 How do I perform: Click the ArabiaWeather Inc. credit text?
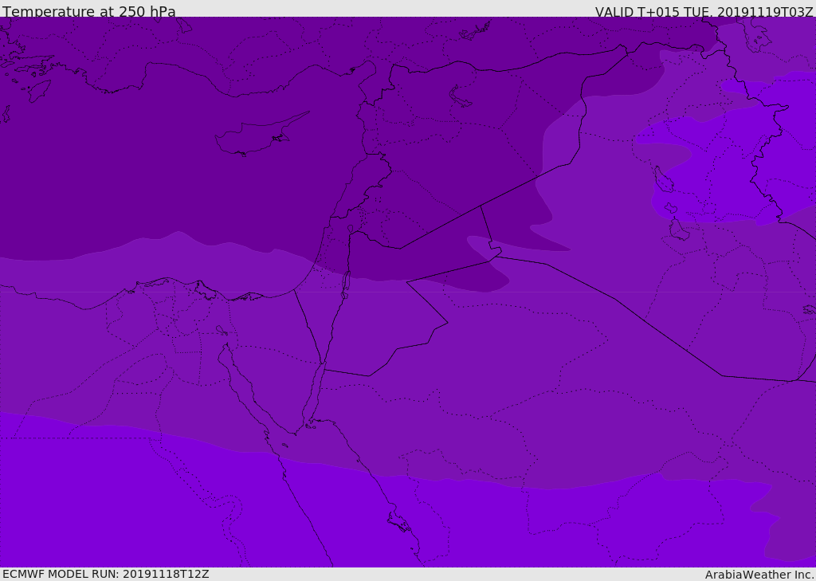[759, 575]
